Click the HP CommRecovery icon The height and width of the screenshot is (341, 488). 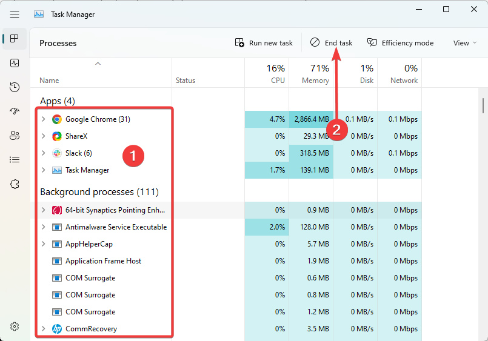[56, 329]
